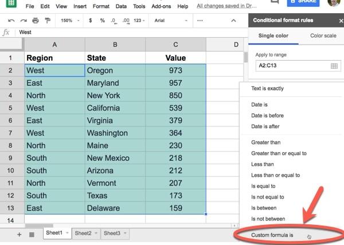The height and width of the screenshot is (245, 344).
Task: Format as percent icon
Action: [x=102, y=21]
